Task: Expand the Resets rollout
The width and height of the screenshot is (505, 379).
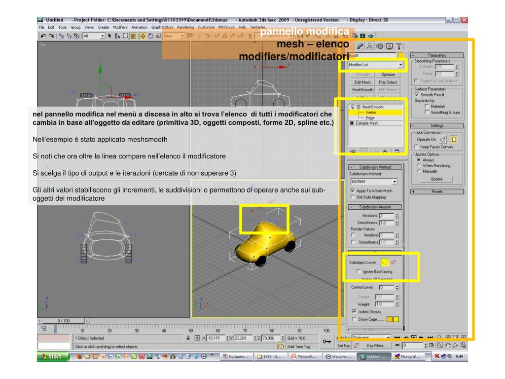Action: pos(437,191)
